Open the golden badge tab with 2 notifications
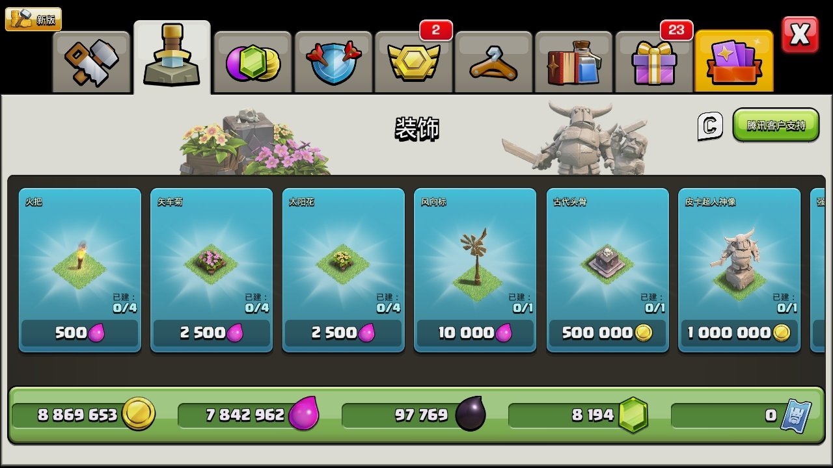The width and height of the screenshot is (833, 468). (x=413, y=62)
